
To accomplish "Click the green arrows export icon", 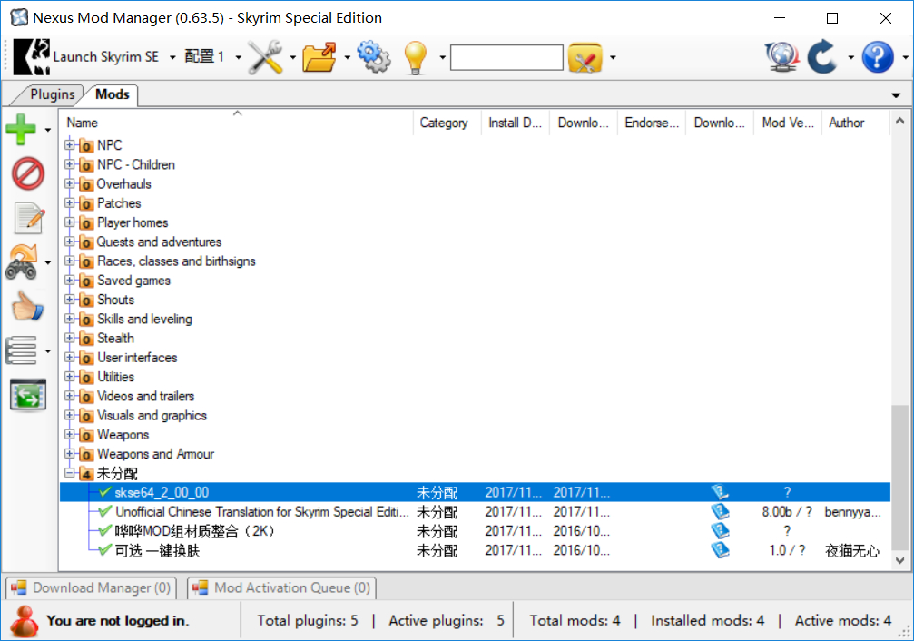I will coord(28,395).
